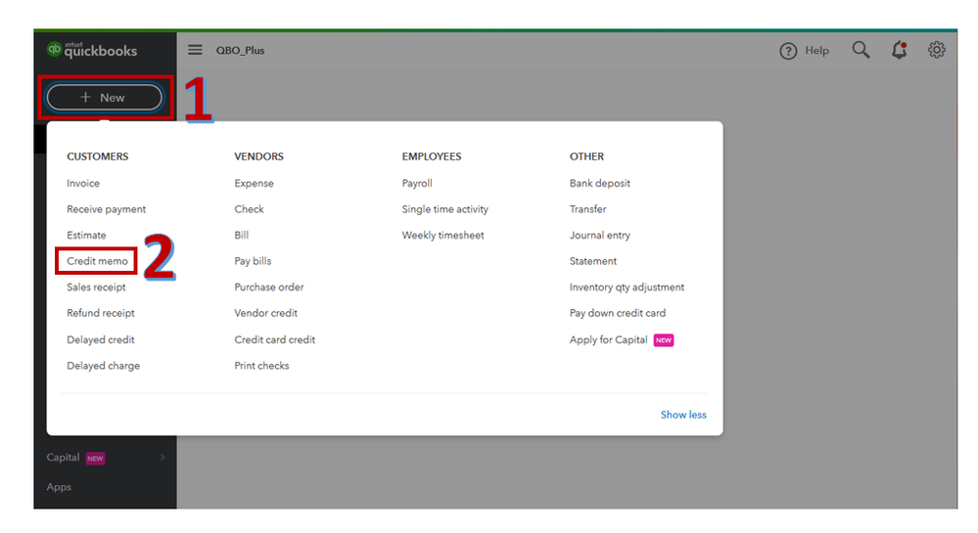Viewport: 978px width, 533px height.
Task: Click the Help text label
Action: coord(816,51)
